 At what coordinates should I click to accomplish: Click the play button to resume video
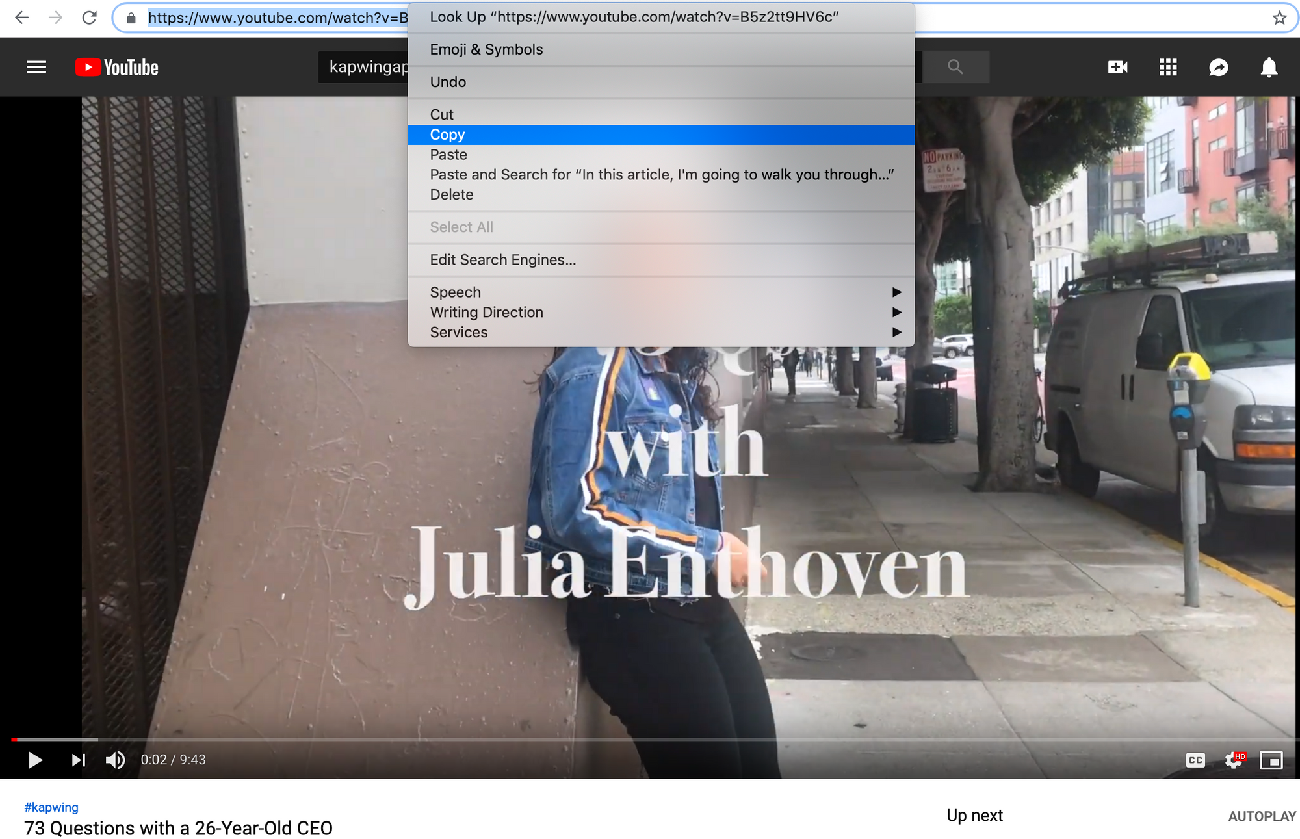point(35,760)
